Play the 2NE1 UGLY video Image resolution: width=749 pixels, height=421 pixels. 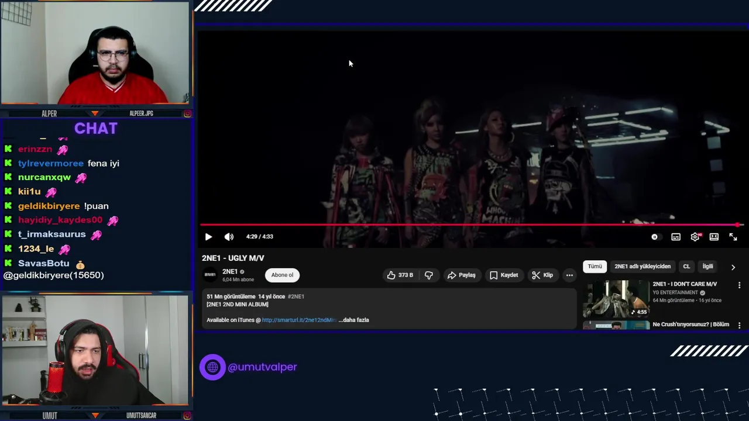click(208, 237)
